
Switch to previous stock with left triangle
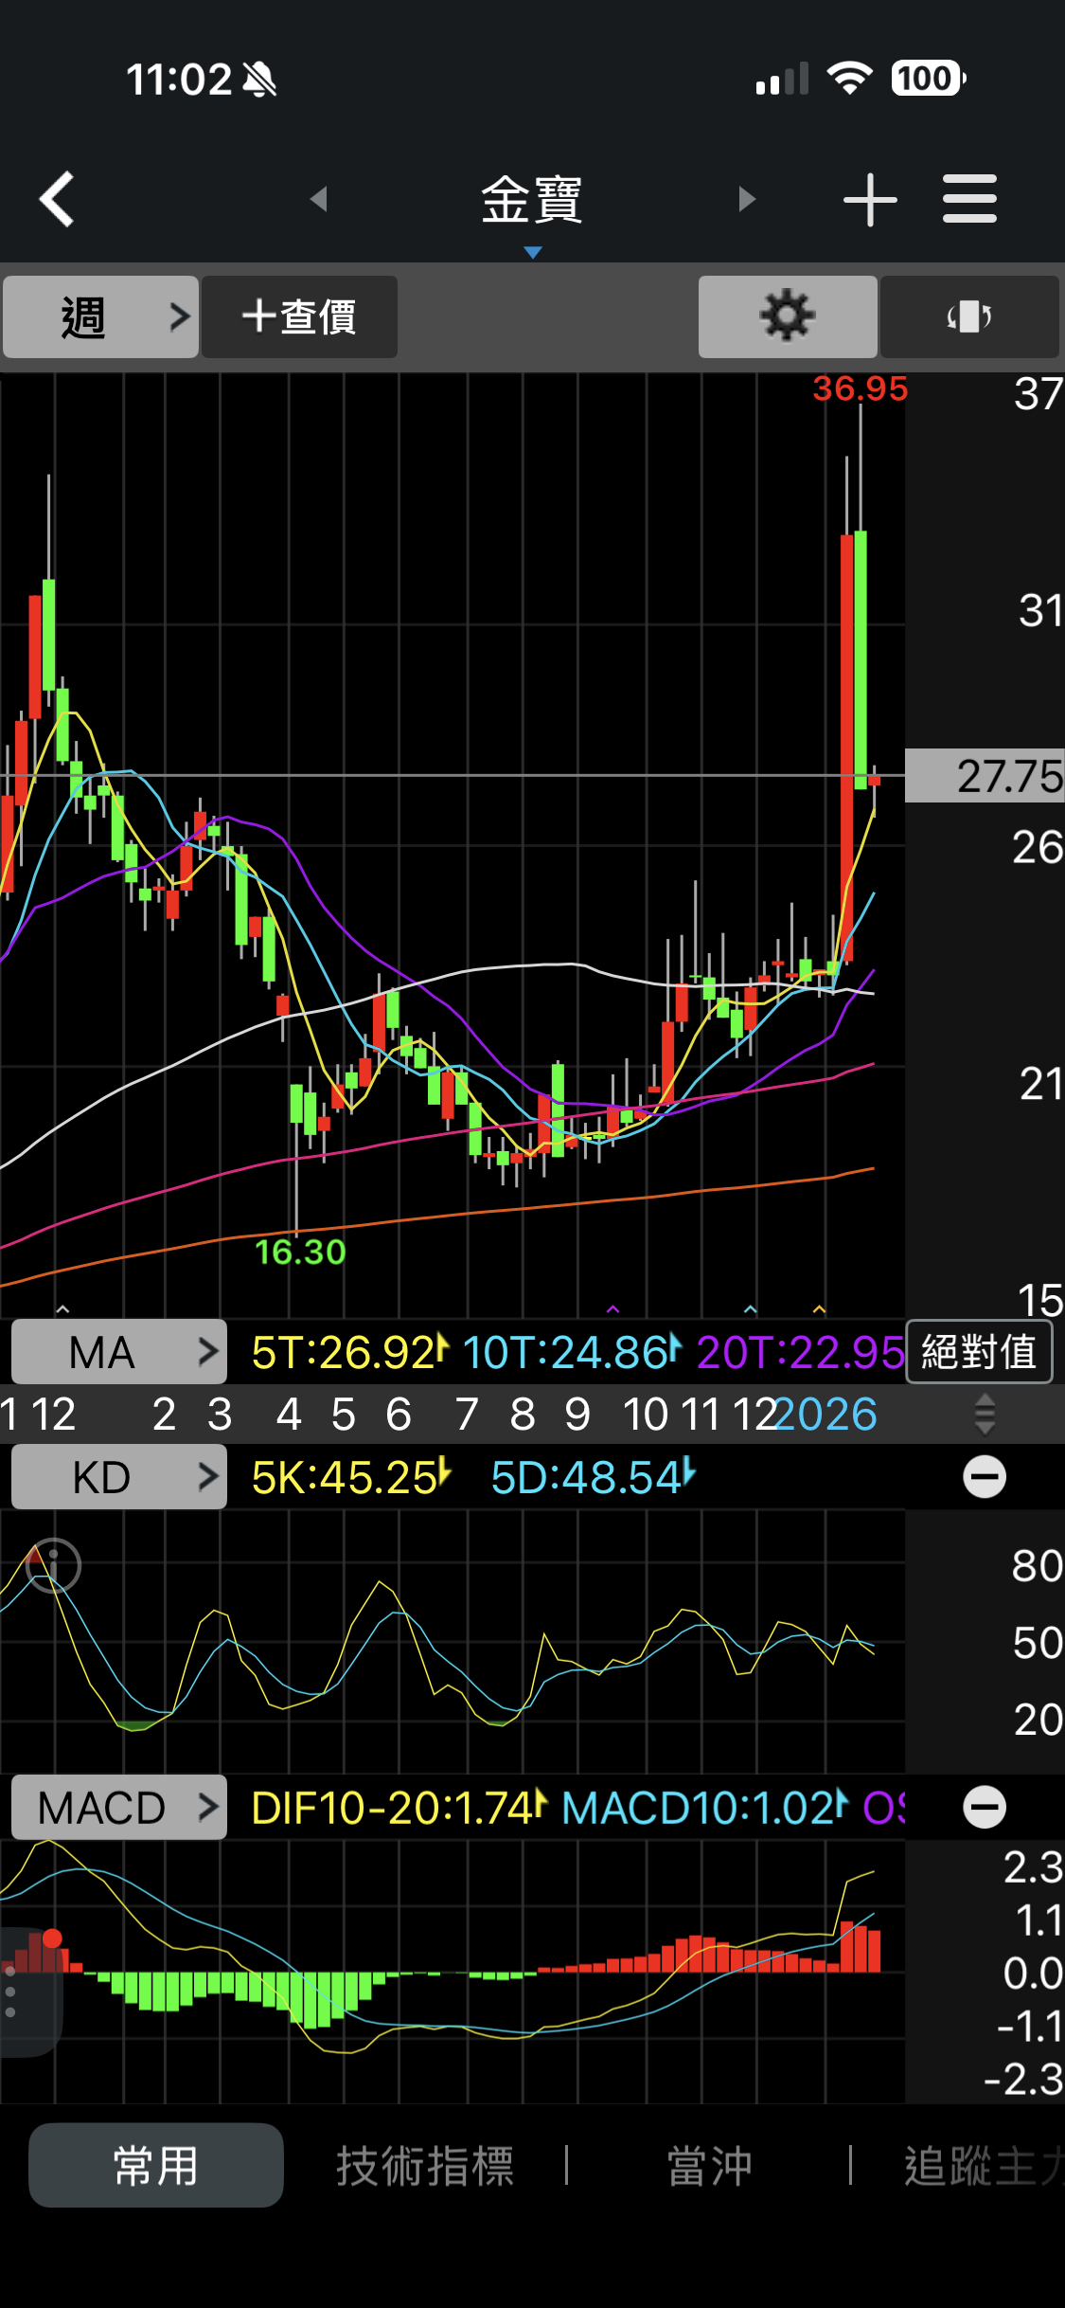pos(319,199)
